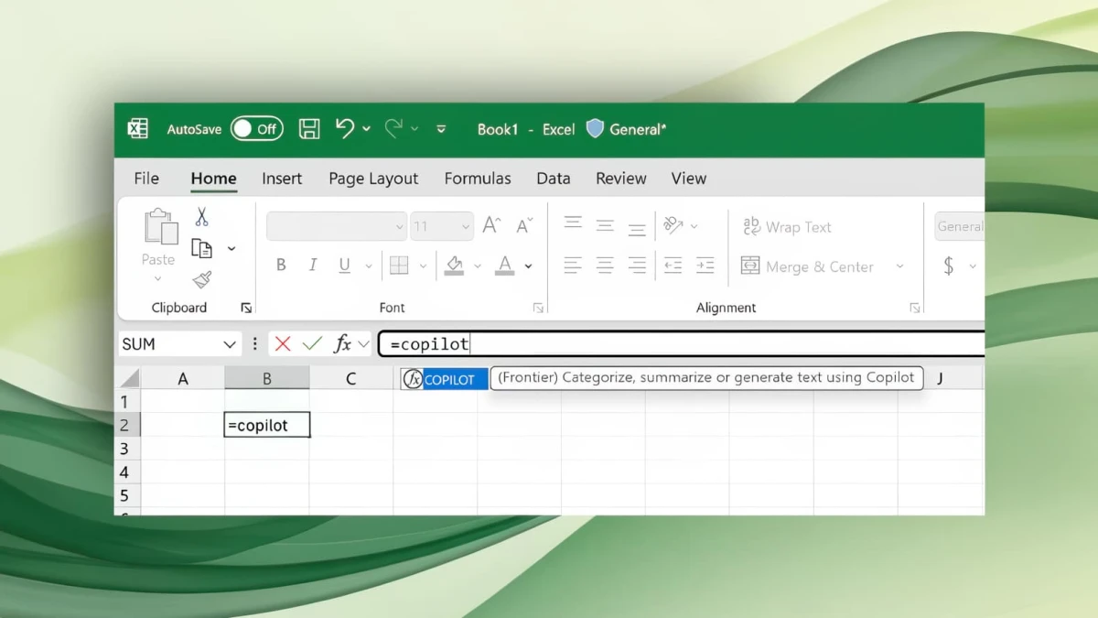The image size is (1098, 618).
Task: Increase indent in Alignment group
Action: pyautogui.click(x=705, y=266)
